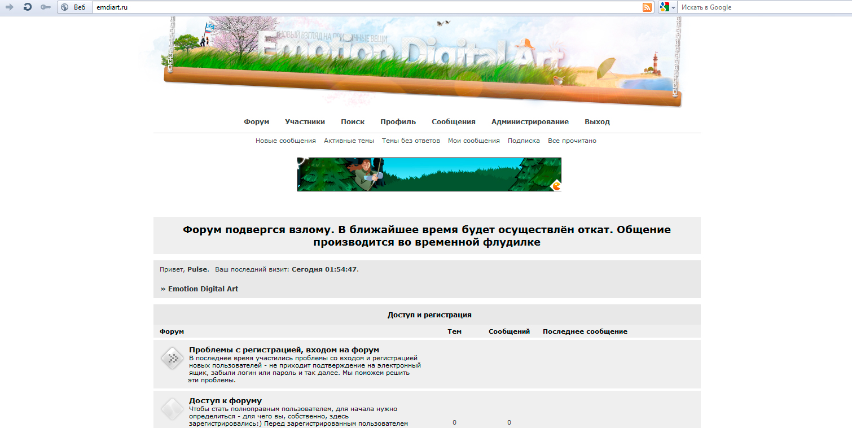Open the 'Подписка' link

coord(524,141)
